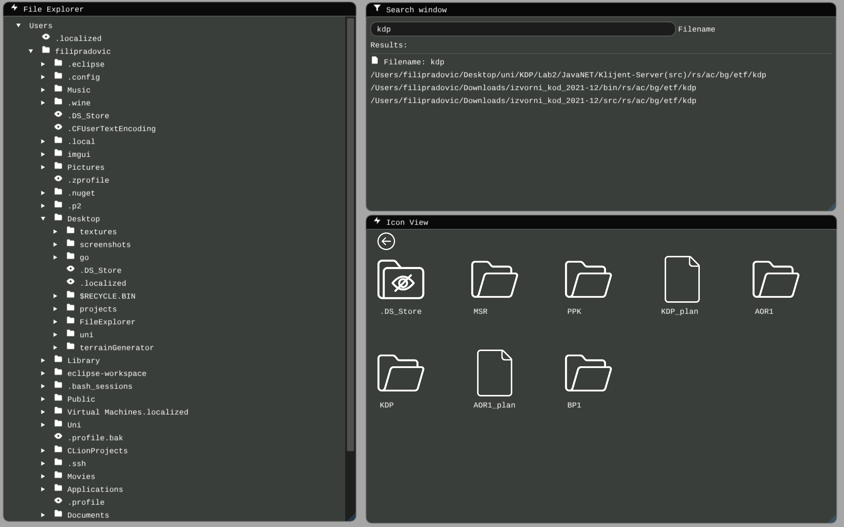Viewport: 844px width, 527px height.
Task: Open the hidden .DS_Store icon in Icon View
Action: pyautogui.click(x=401, y=280)
